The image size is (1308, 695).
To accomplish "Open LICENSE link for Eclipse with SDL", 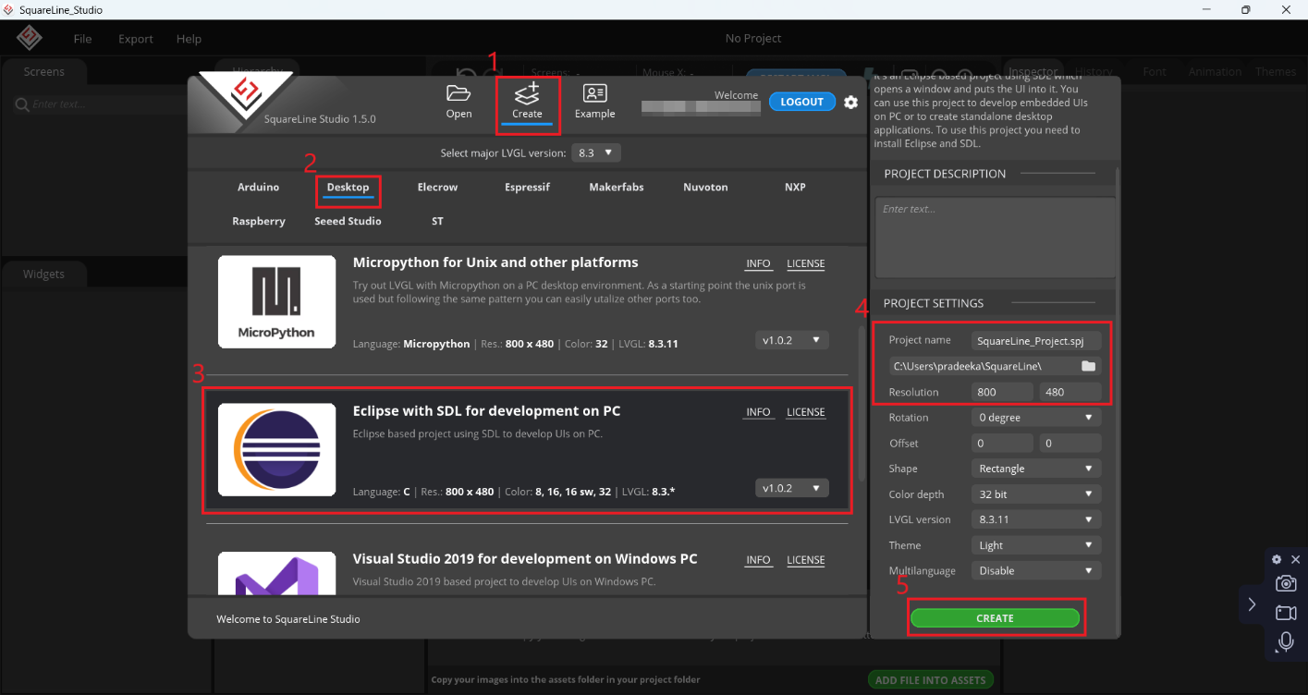I will [x=805, y=411].
